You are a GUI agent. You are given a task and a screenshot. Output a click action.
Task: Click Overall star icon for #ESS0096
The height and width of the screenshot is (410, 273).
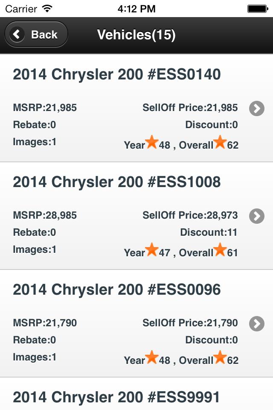tap(220, 357)
